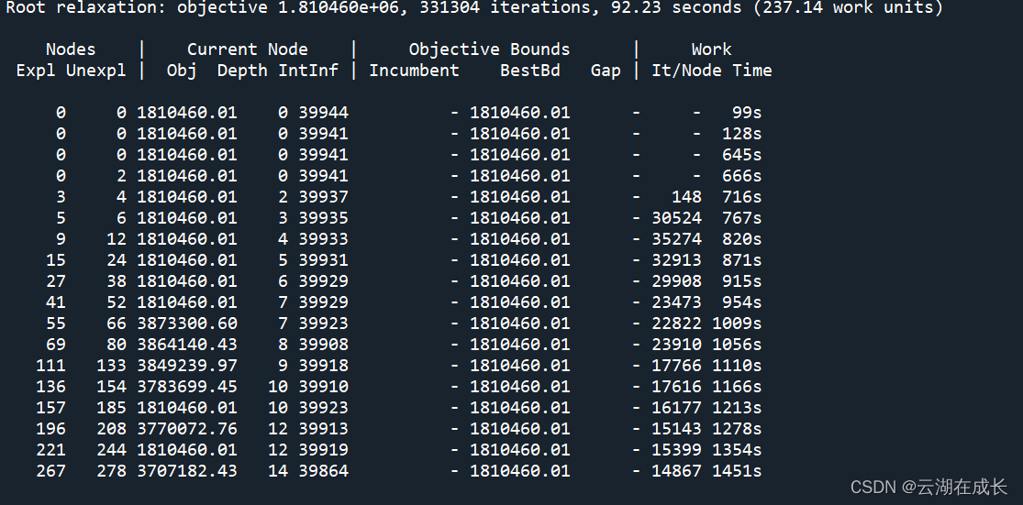Screen dimensions: 1023x505
Task: Click time value 99s
Action: 746,113
